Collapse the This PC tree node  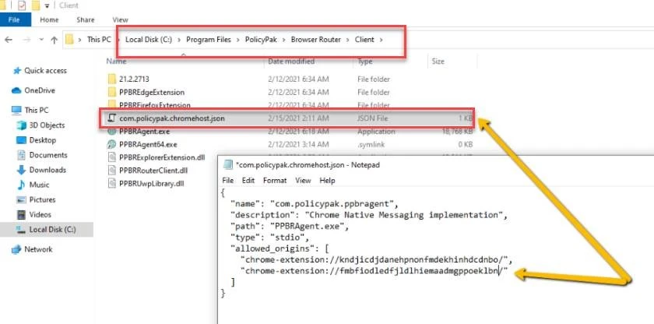tap(6, 111)
